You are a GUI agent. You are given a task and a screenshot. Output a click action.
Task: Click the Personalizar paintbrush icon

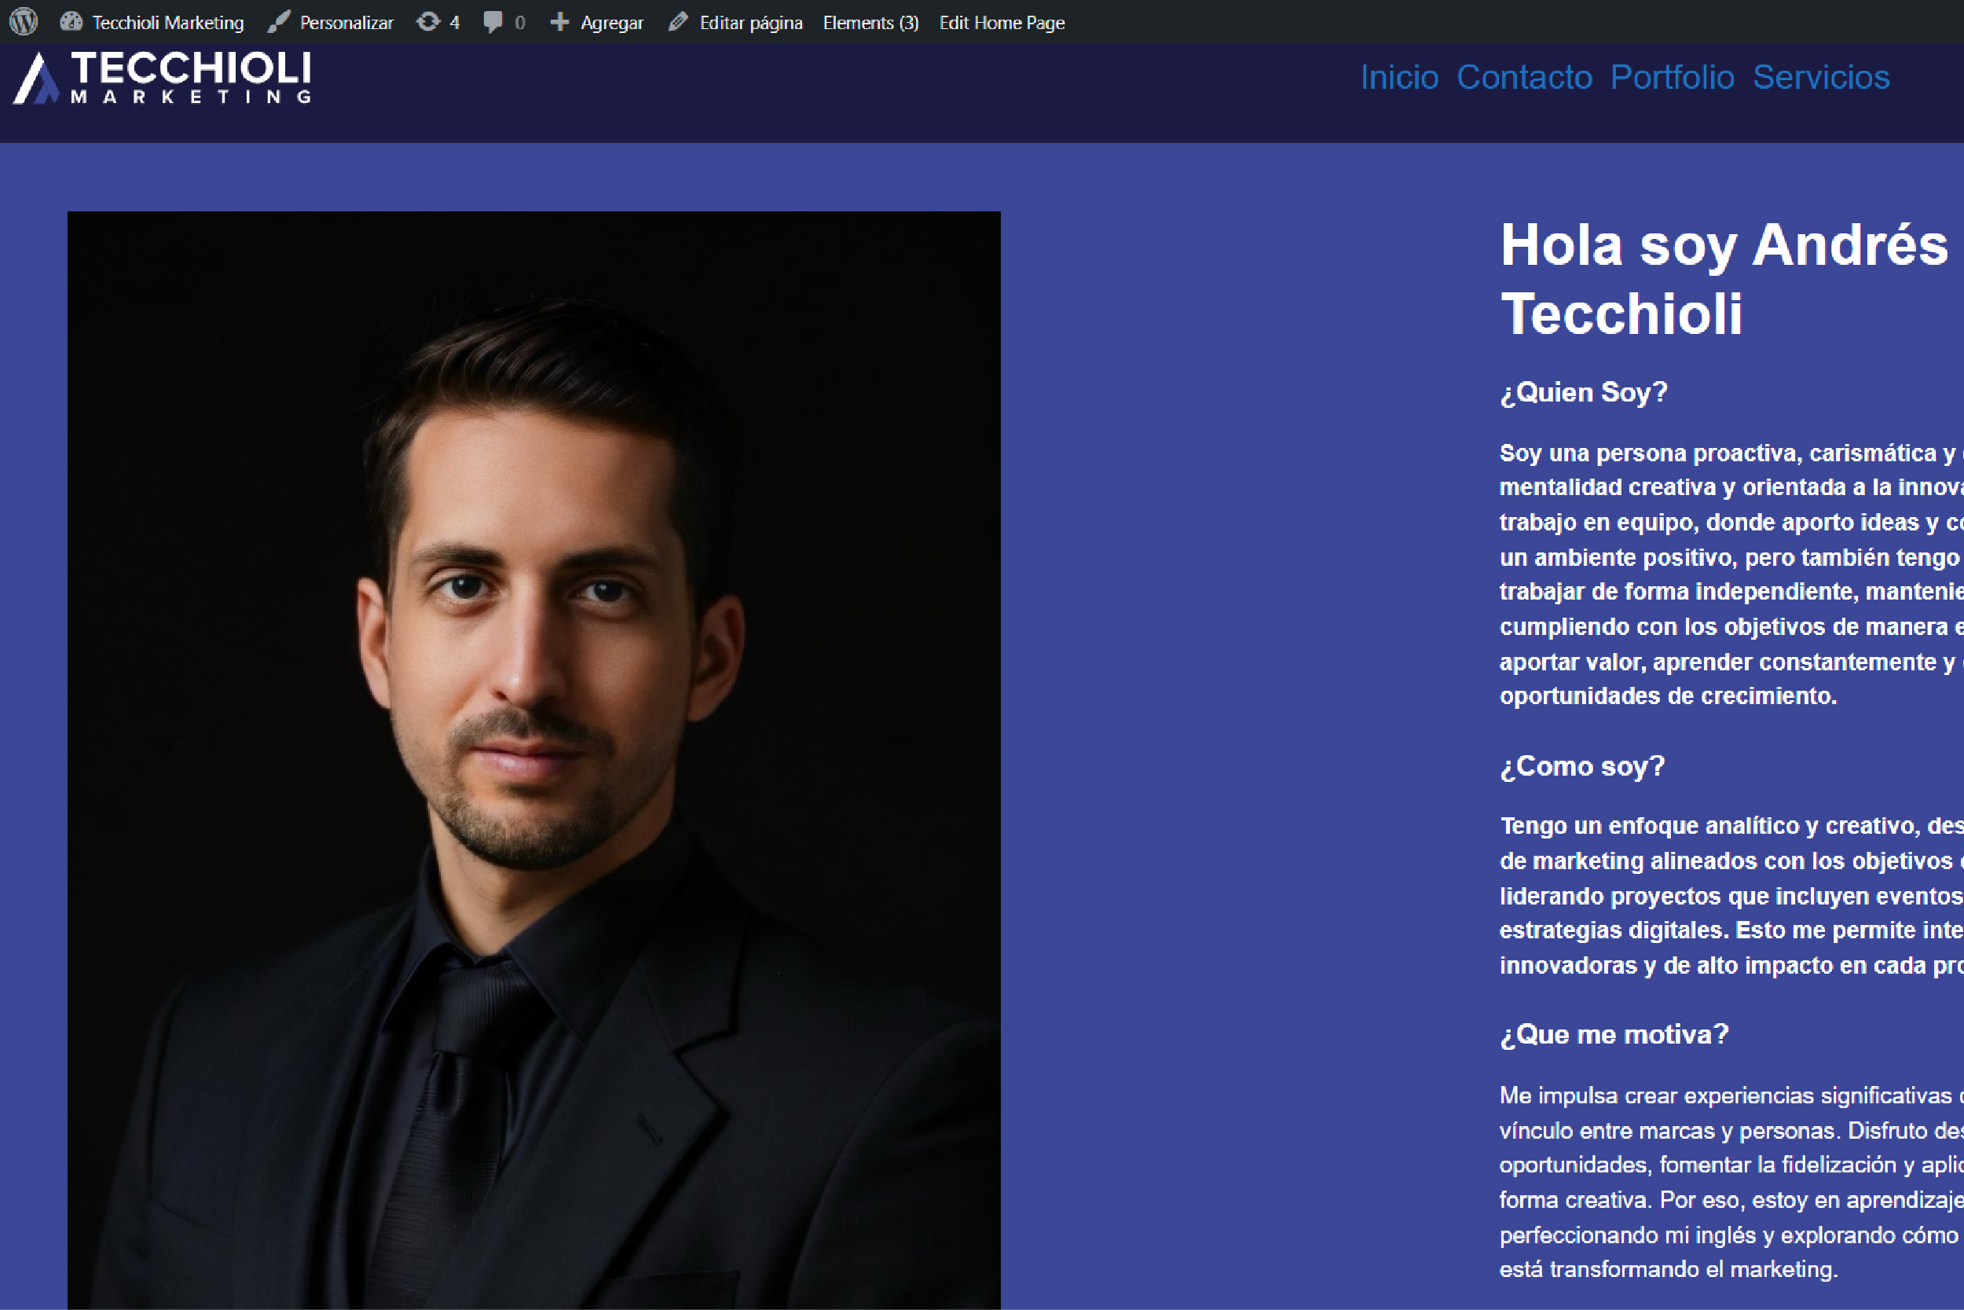pyautogui.click(x=279, y=22)
